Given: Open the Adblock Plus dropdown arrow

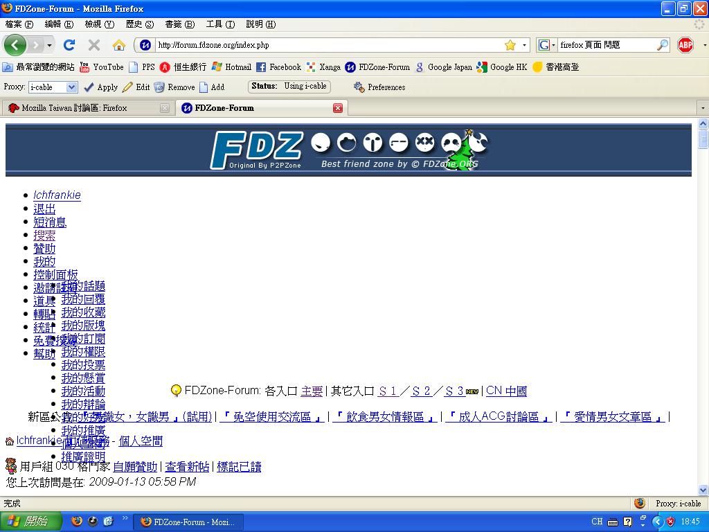Looking at the screenshot, I should [704, 45].
